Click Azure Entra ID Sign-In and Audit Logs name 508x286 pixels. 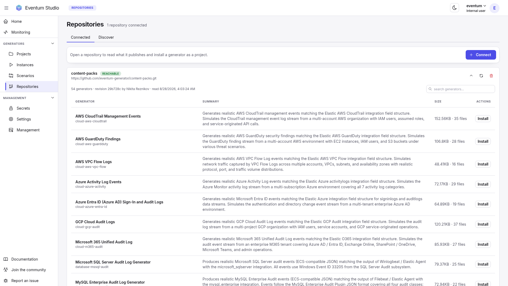[119, 202]
